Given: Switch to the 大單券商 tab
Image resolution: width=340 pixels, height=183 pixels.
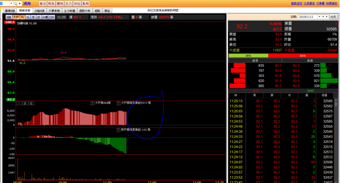Looking at the screenshot, I should click(54, 10).
